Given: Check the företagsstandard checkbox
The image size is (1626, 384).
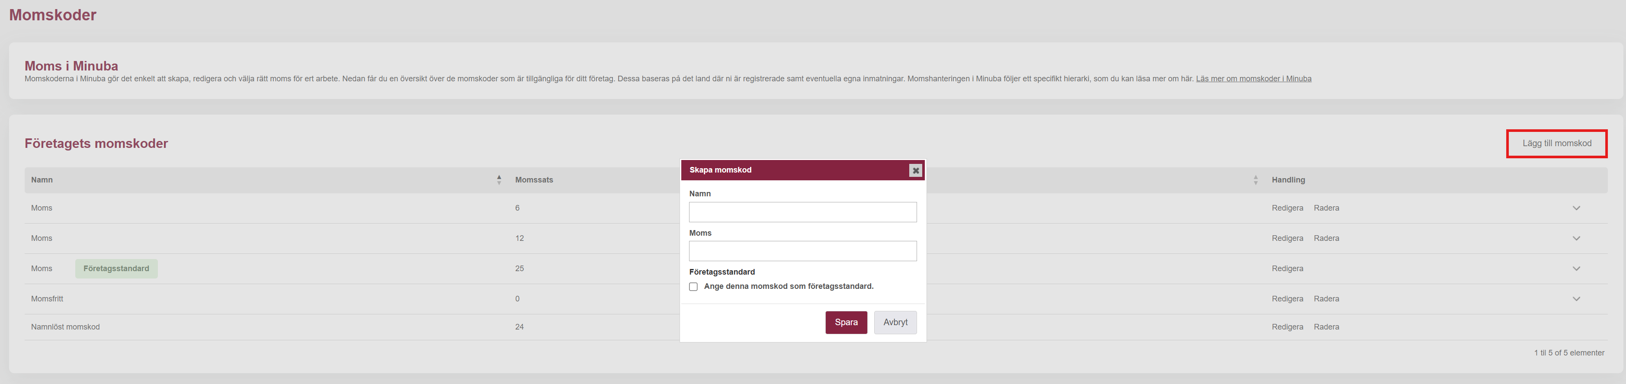Looking at the screenshot, I should [x=693, y=287].
